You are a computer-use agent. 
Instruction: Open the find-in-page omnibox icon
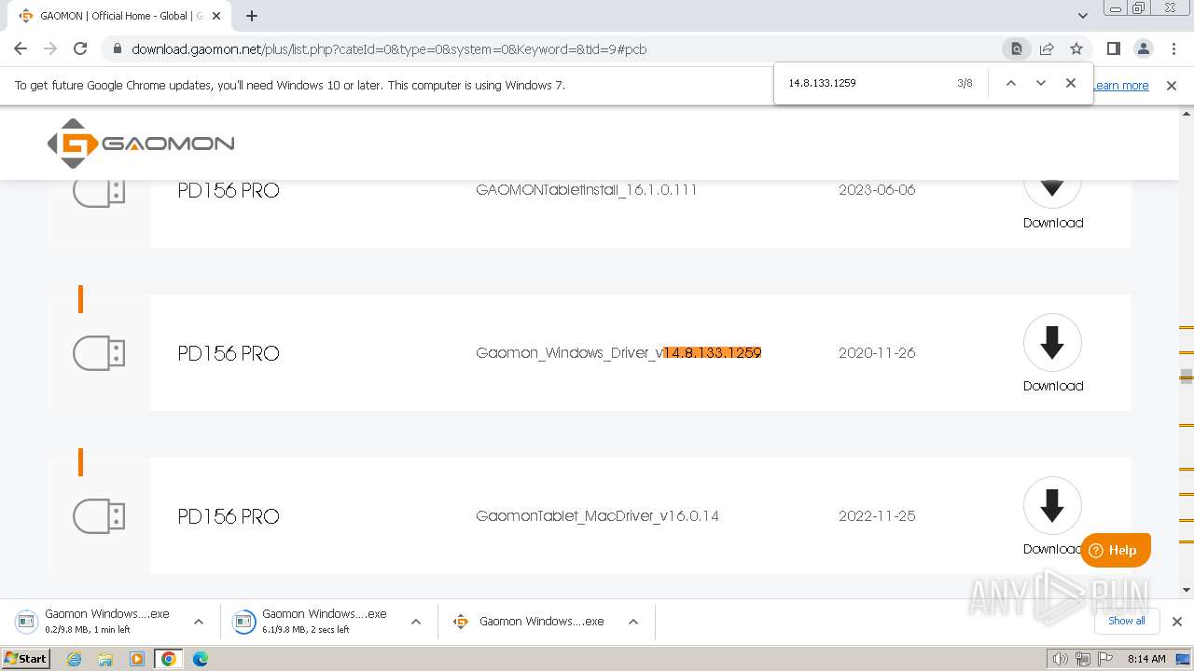click(x=1017, y=48)
